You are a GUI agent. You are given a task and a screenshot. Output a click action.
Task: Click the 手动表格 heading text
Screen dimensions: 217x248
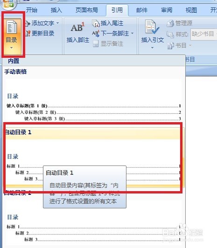pyautogui.click(x=15, y=72)
